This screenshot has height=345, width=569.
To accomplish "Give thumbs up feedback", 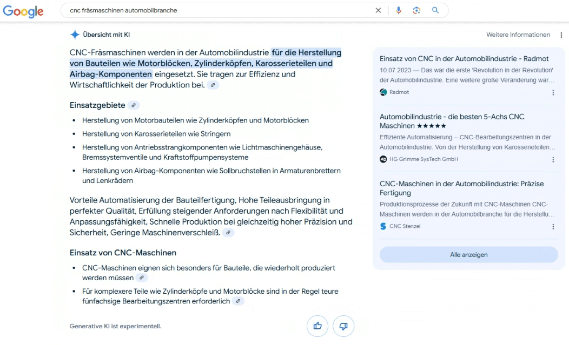I will pyautogui.click(x=317, y=326).
